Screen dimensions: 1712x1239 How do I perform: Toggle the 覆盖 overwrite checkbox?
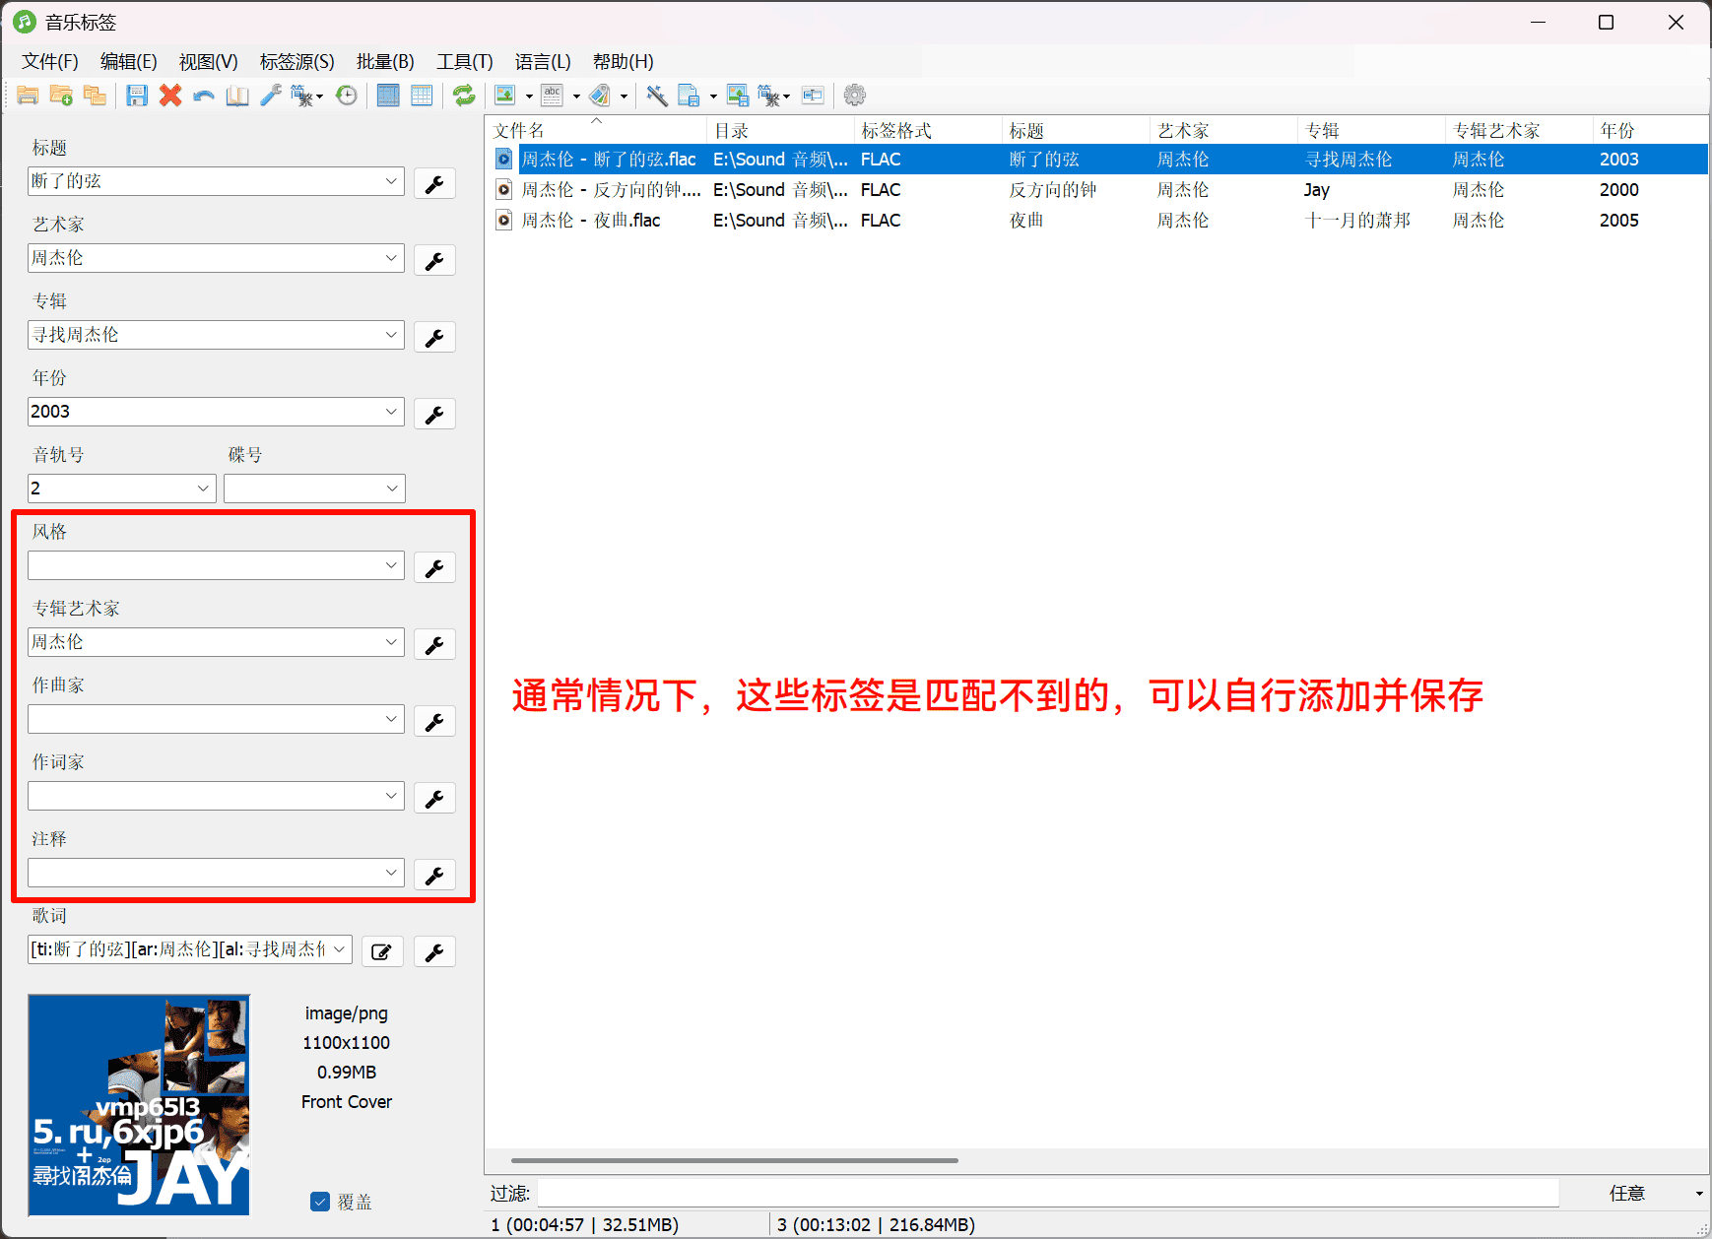click(x=320, y=1201)
